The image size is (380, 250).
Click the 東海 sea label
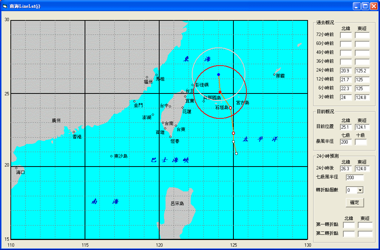click(x=197, y=59)
